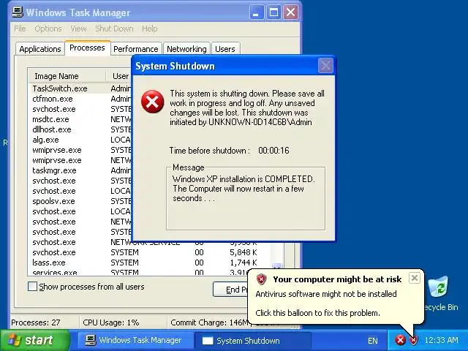Image resolution: width=468 pixels, height=351 pixels.
Task: Open the Shut Down menu in Task Manager
Action: tap(114, 29)
